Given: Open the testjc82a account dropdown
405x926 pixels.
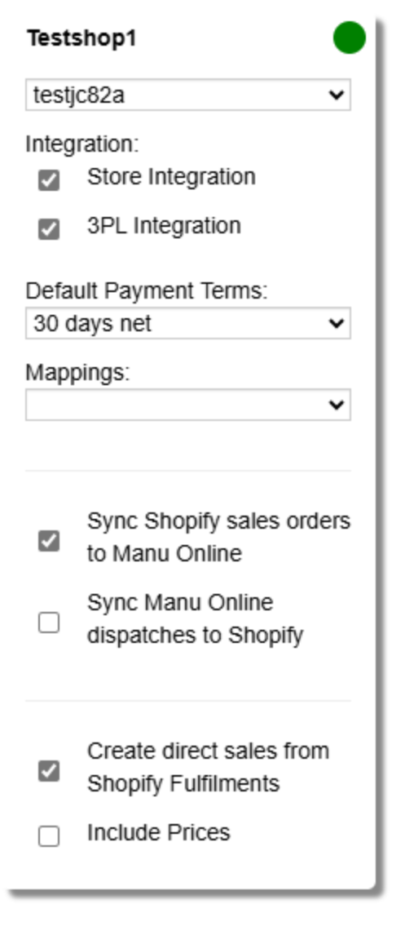Looking at the screenshot, I should [188, 95].
